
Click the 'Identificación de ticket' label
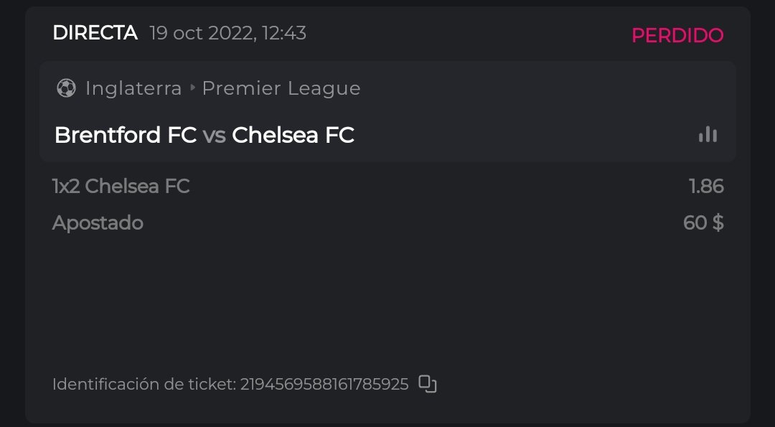coord(144,385)
